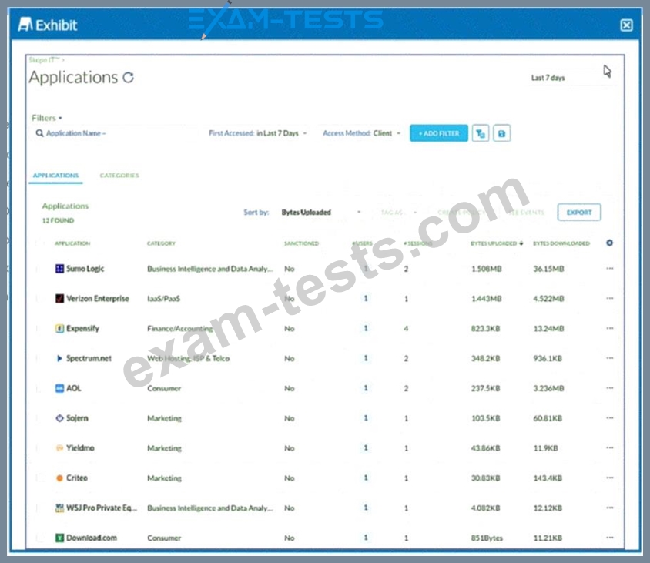650x563 pixels.
Task: Open more options for Verizon Enterprise row
Action: tap(609, 299)
